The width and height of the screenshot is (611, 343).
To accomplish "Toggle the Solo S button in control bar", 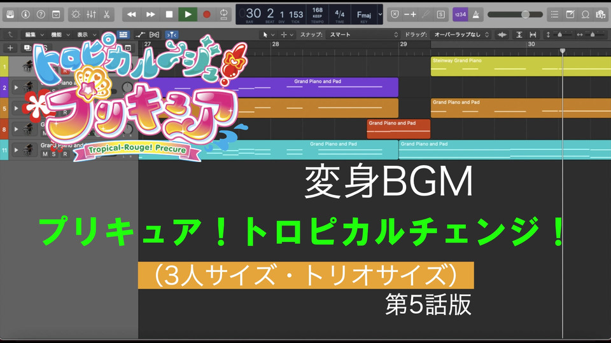I will tap(440, 15).
